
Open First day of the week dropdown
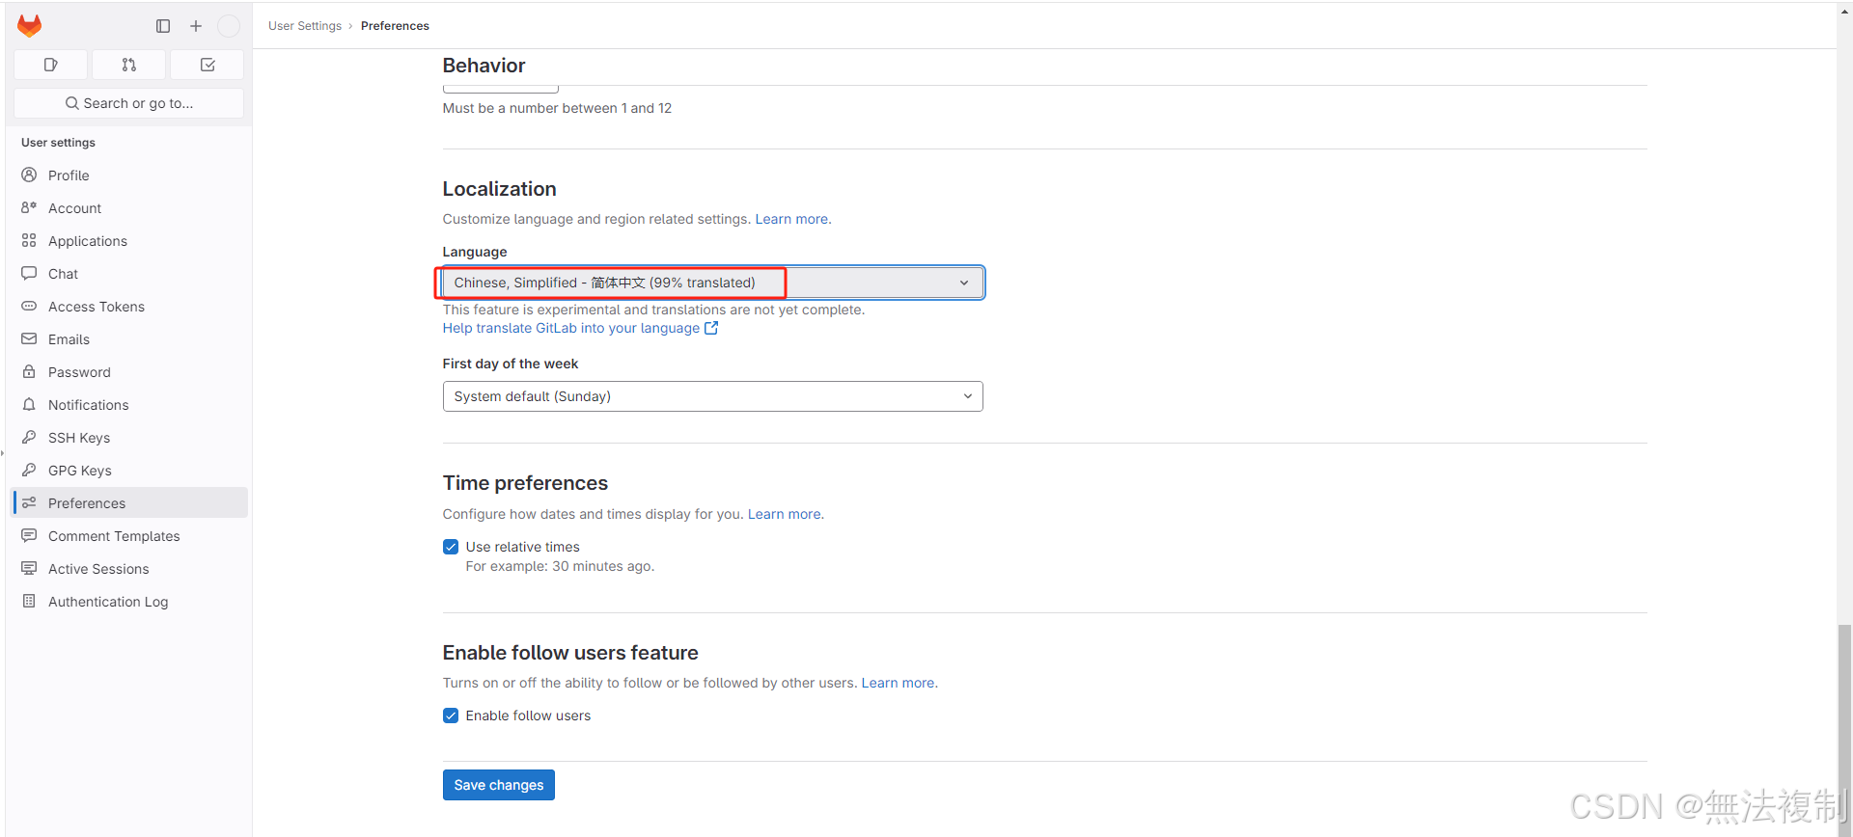(x=713, y=396)
